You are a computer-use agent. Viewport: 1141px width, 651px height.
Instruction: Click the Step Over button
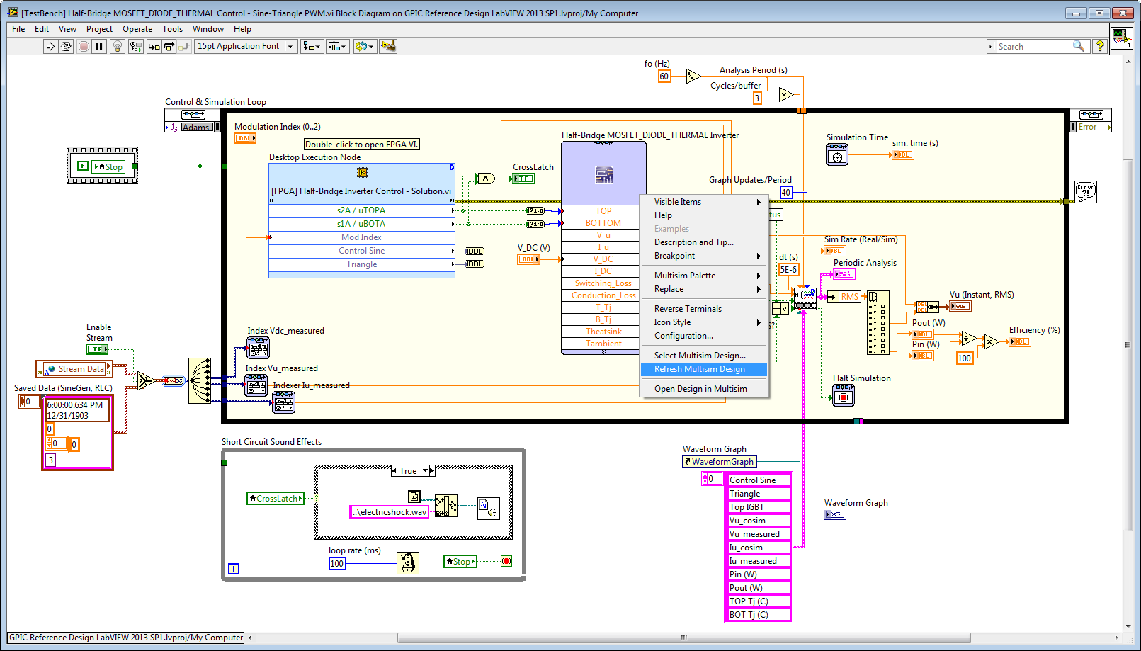click(169, 46)
